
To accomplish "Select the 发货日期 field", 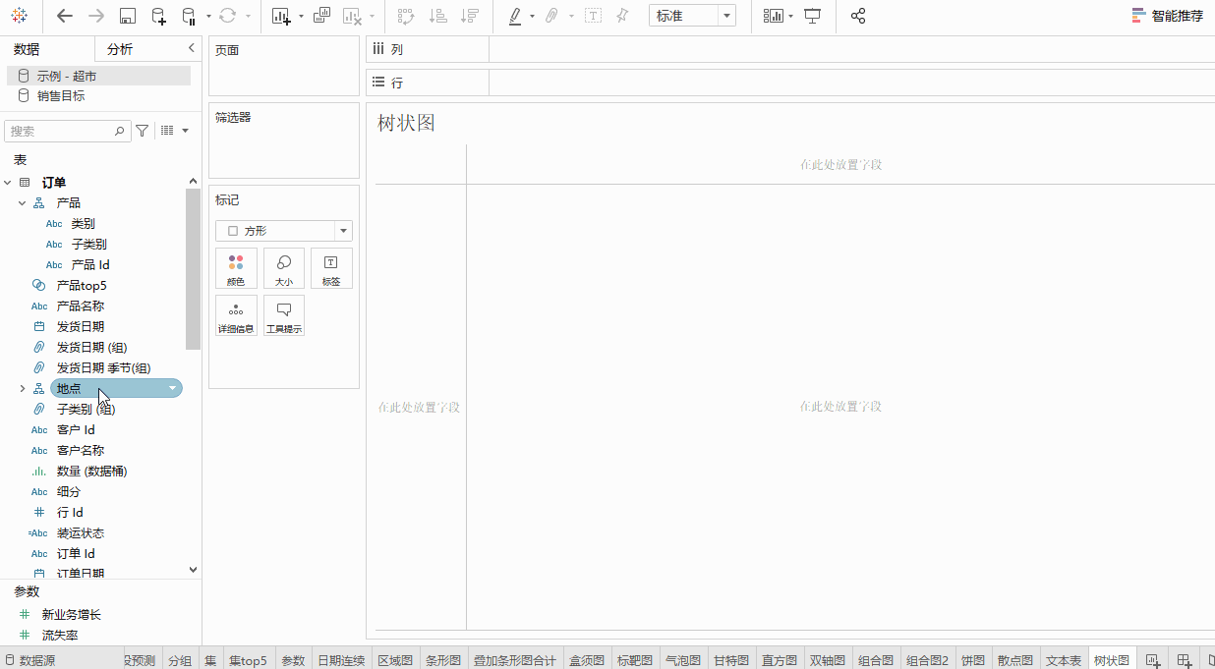I will (81, 327).
